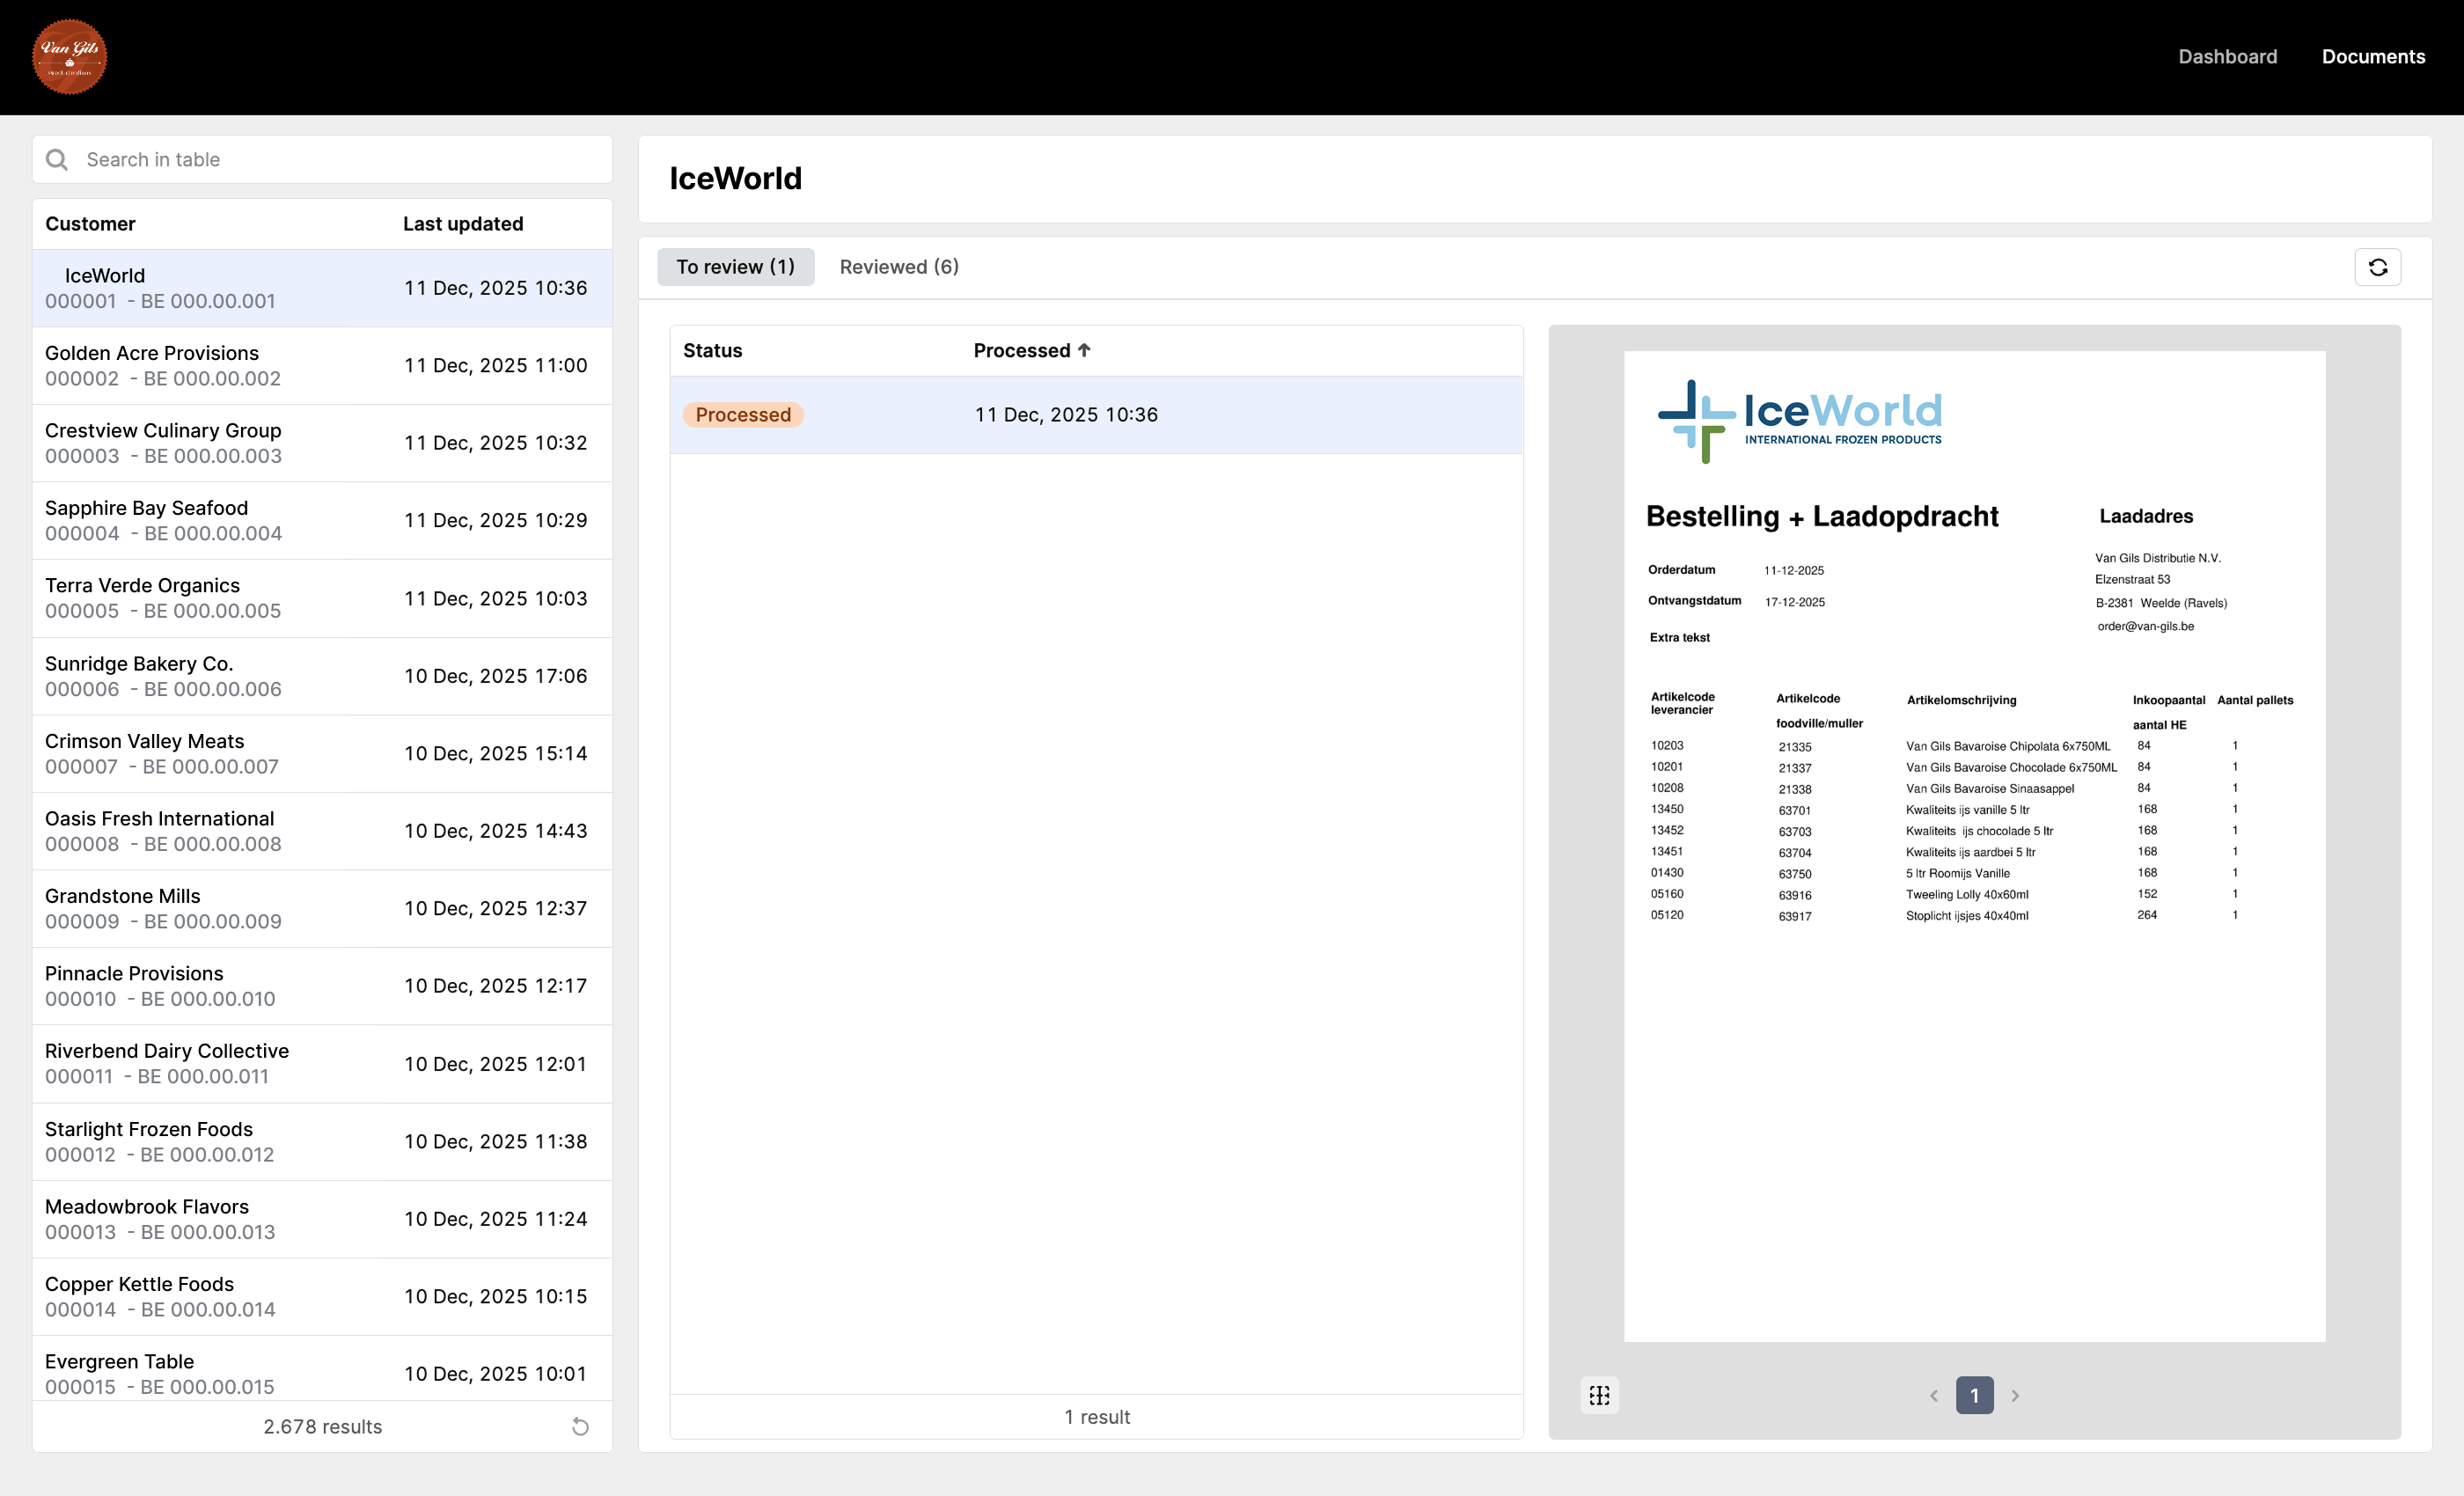The width and height of the screenshot is (2464, 1496).
Task: Click the search magnifier icon
Action: coord(57,160)
